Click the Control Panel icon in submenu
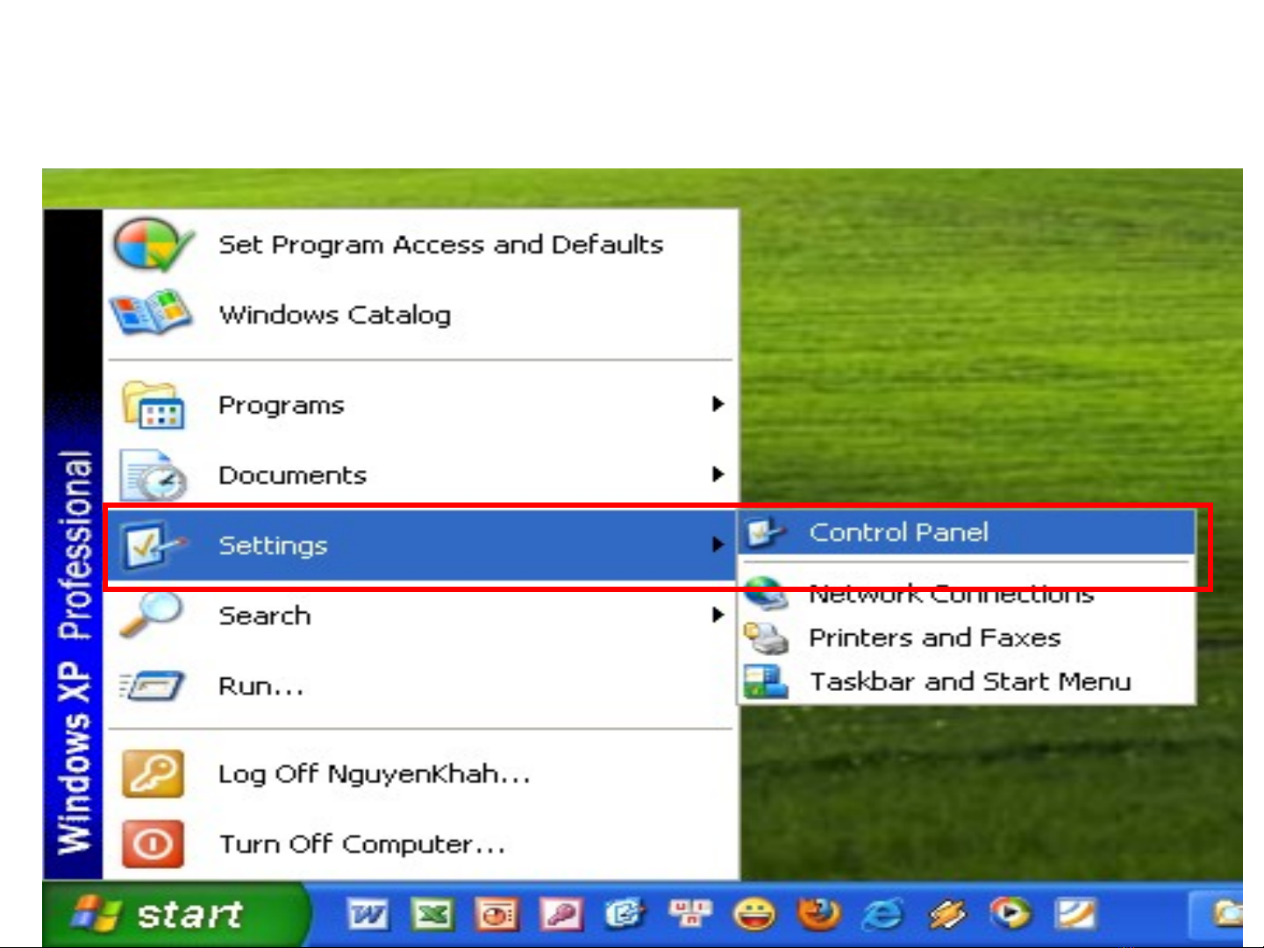 766,532
